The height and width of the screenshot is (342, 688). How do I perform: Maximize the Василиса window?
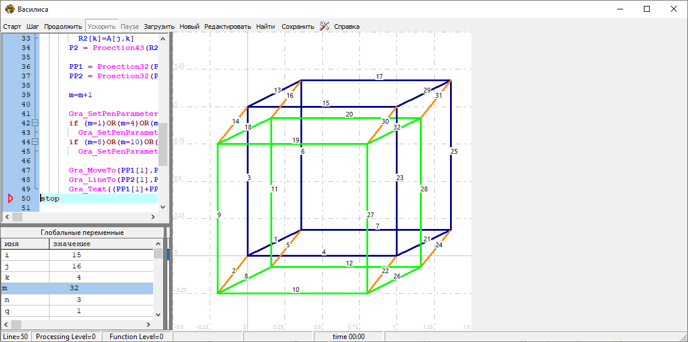[x=647, y=9]
